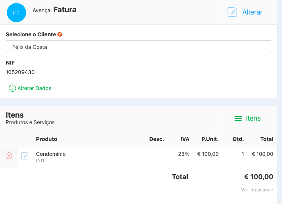282x204 pixels.
Task: Expand Ver Impostos chevron
Action: (272, 190)
